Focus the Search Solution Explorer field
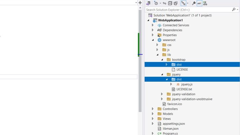Image resolution: width=240 pixels, height=135 pixels. pyautogui.click(x=188, y=10)
